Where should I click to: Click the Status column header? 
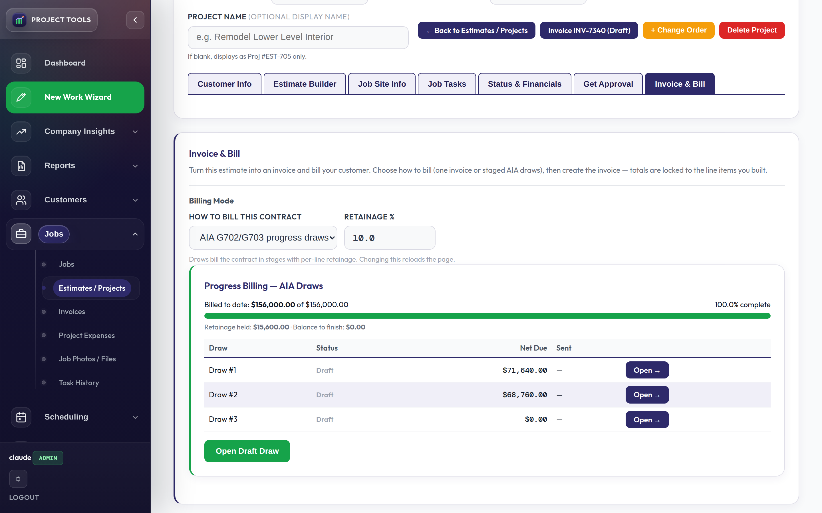pyautogui.click(x=327, y=348)
